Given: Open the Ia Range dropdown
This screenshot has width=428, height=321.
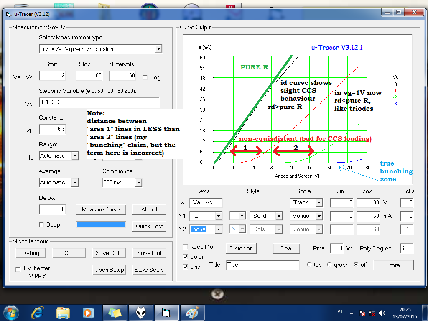Looking at the screenshot, I should click(x=75, y=156).
